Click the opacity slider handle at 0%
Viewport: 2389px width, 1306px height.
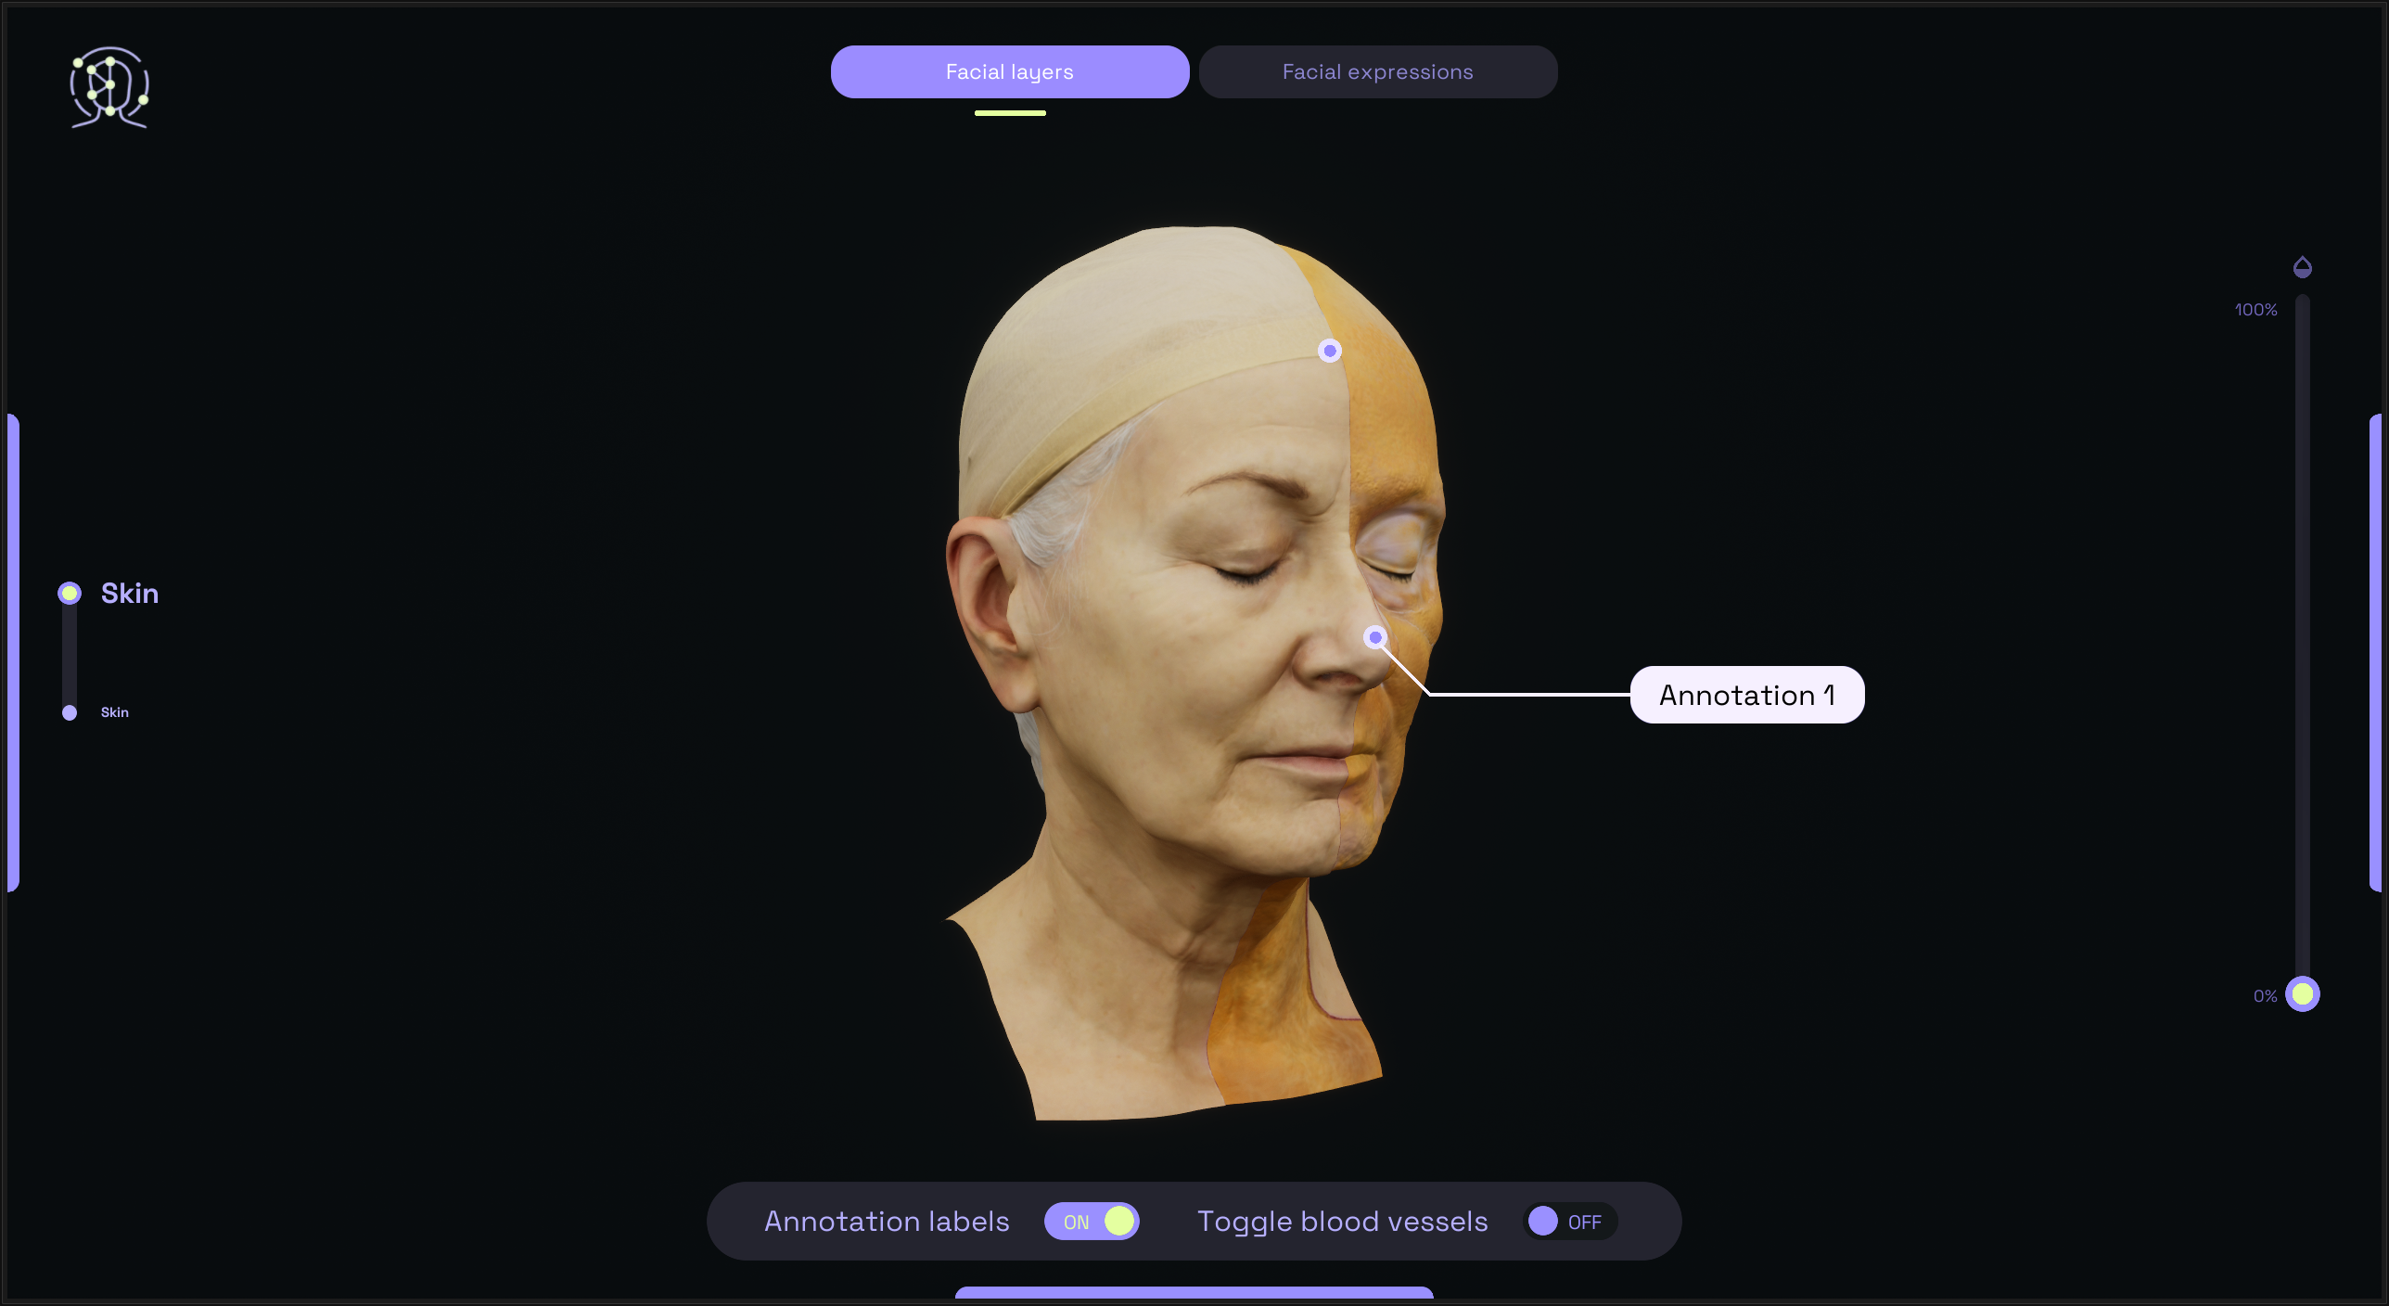tap(2303, 994)
